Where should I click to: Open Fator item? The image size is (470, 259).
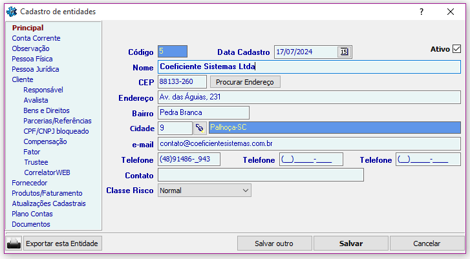32,152
